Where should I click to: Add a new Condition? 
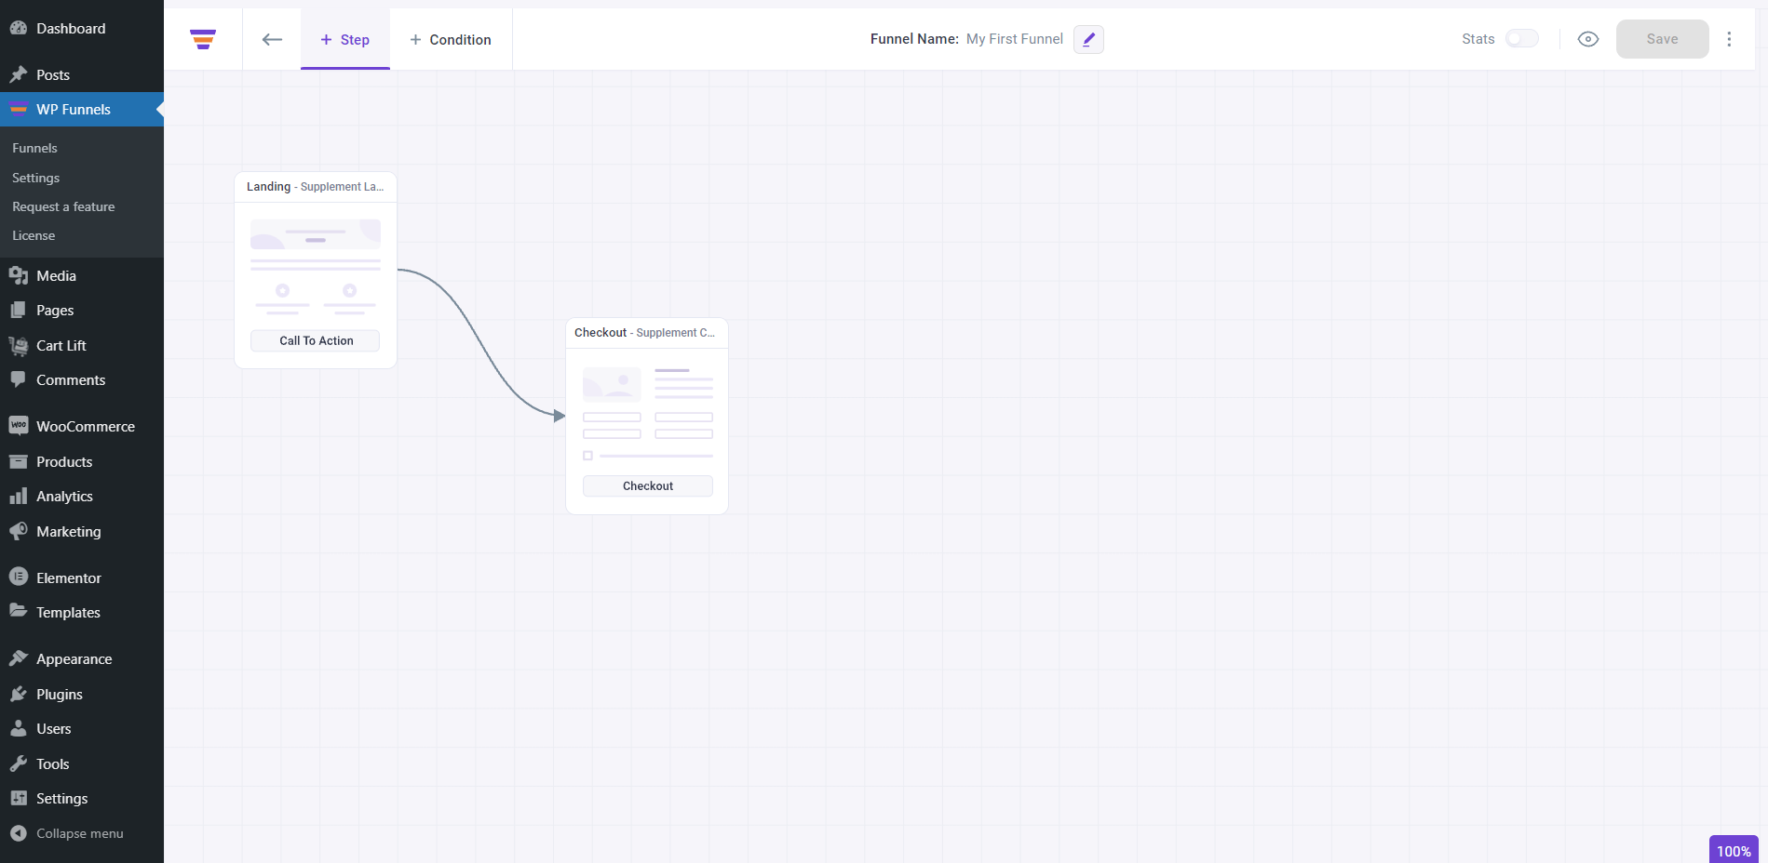point(451,39)
